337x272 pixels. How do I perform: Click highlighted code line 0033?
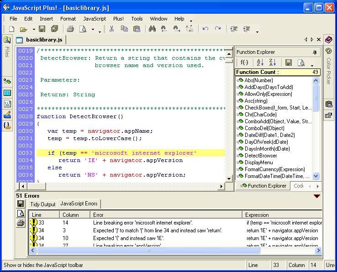point(131,153)
